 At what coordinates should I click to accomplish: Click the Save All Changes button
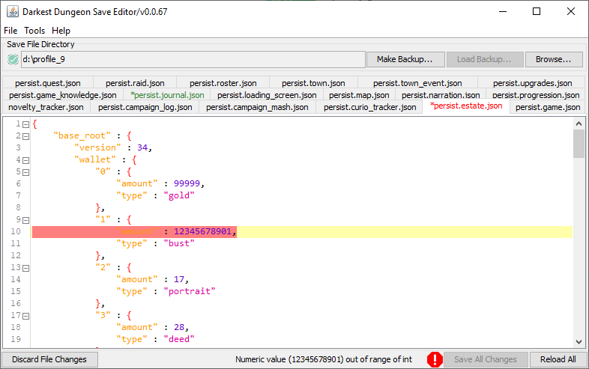[x=486, y=359]
